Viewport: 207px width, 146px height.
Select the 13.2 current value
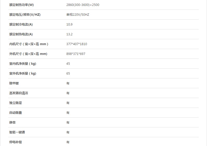tap(69, 34)
